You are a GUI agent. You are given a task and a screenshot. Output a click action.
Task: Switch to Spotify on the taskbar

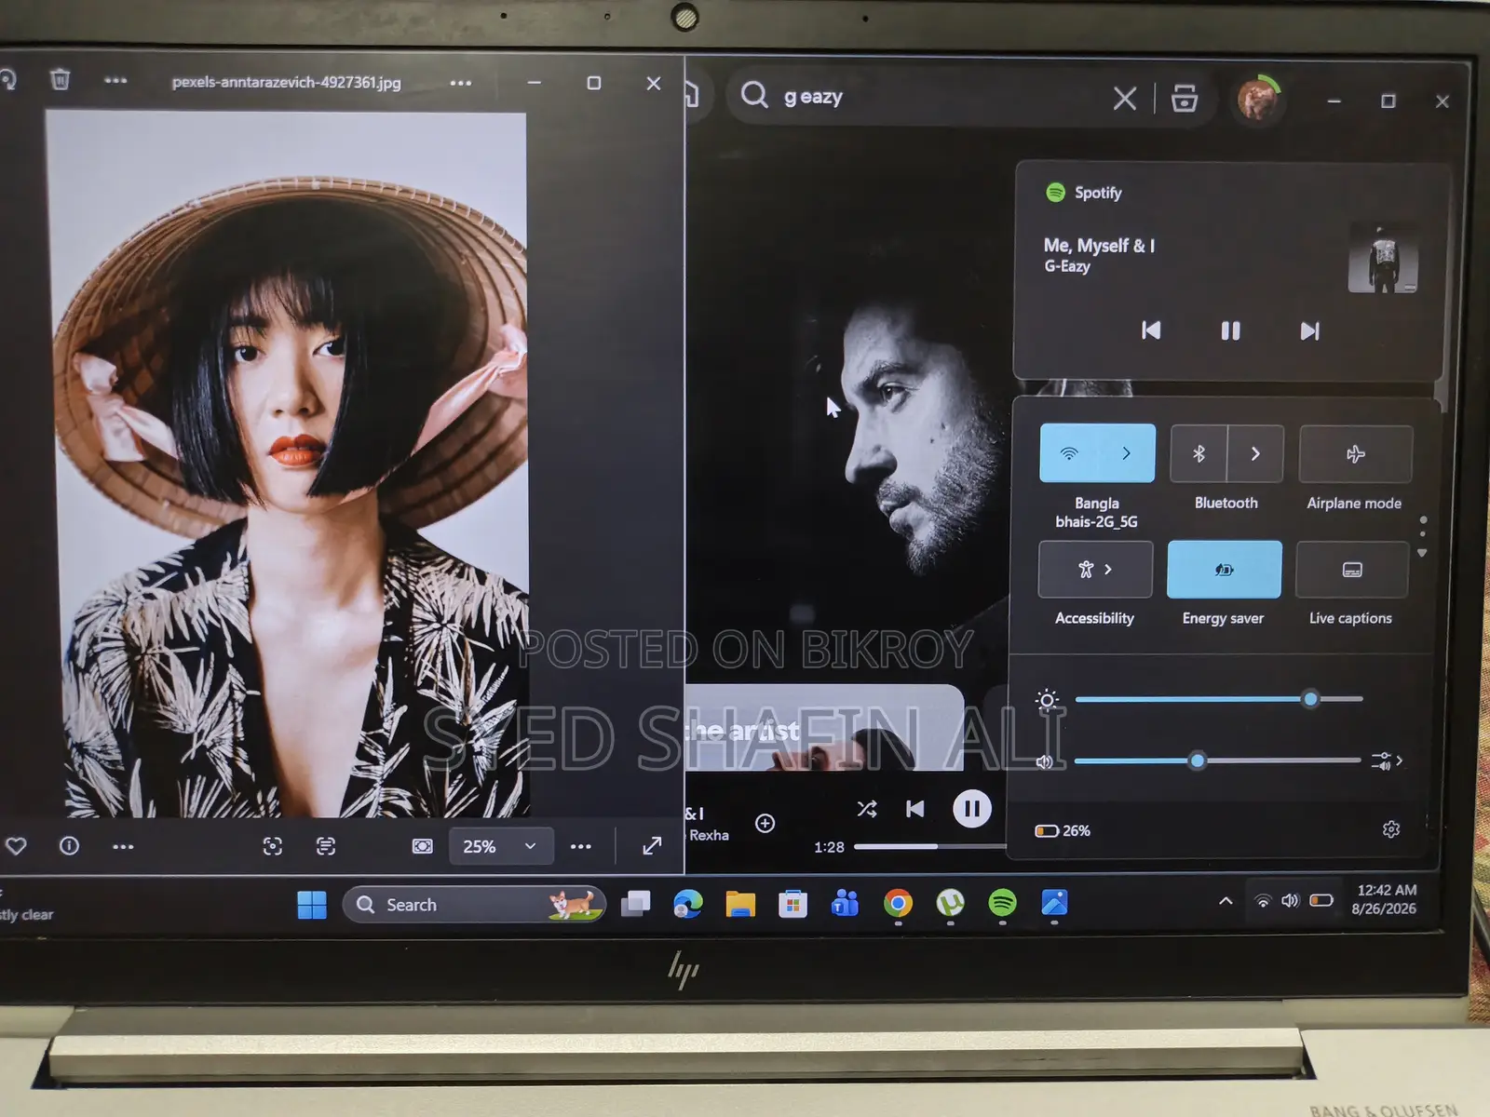point(1002,903)
